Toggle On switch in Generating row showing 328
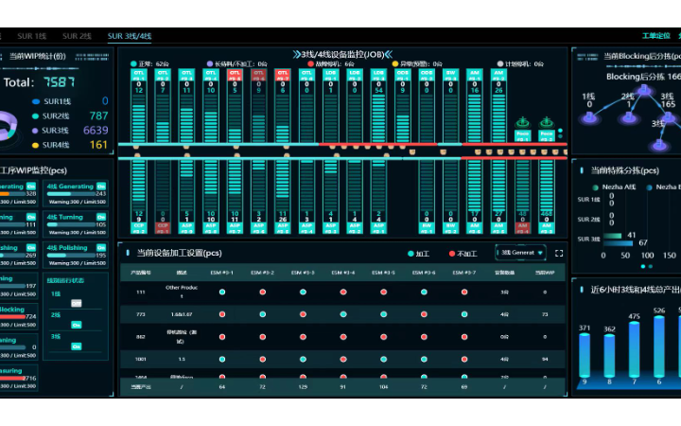This screenshot has width=681, height=426. coord(31,186)
